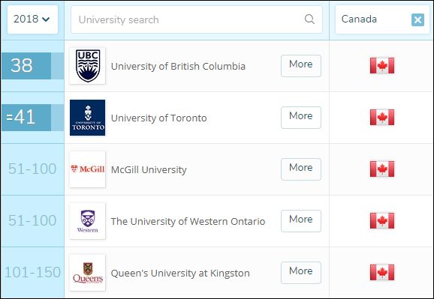Click the magnifying glass search icon
The image size is (434, 299).
click(x=309, y=19)
